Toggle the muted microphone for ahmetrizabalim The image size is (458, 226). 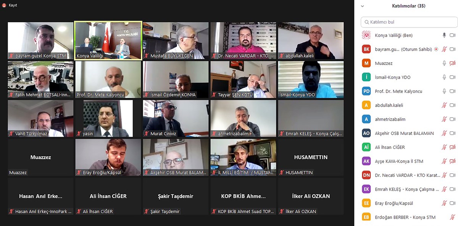pyautogui.click(x=444, y=119)
